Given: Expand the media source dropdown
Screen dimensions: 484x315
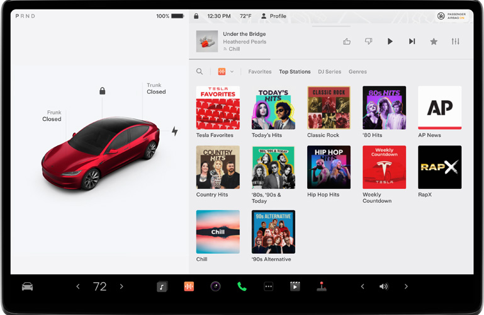Looking at the screenshot, I should pyautogui.click(x=225, y=72).
